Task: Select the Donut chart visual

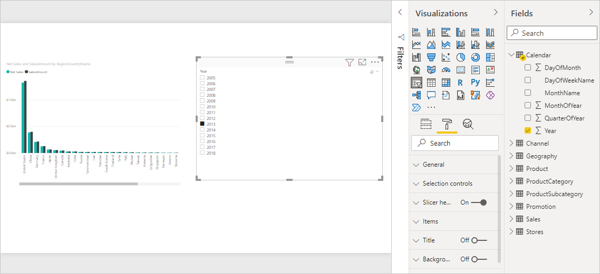Action: (475, 57)
